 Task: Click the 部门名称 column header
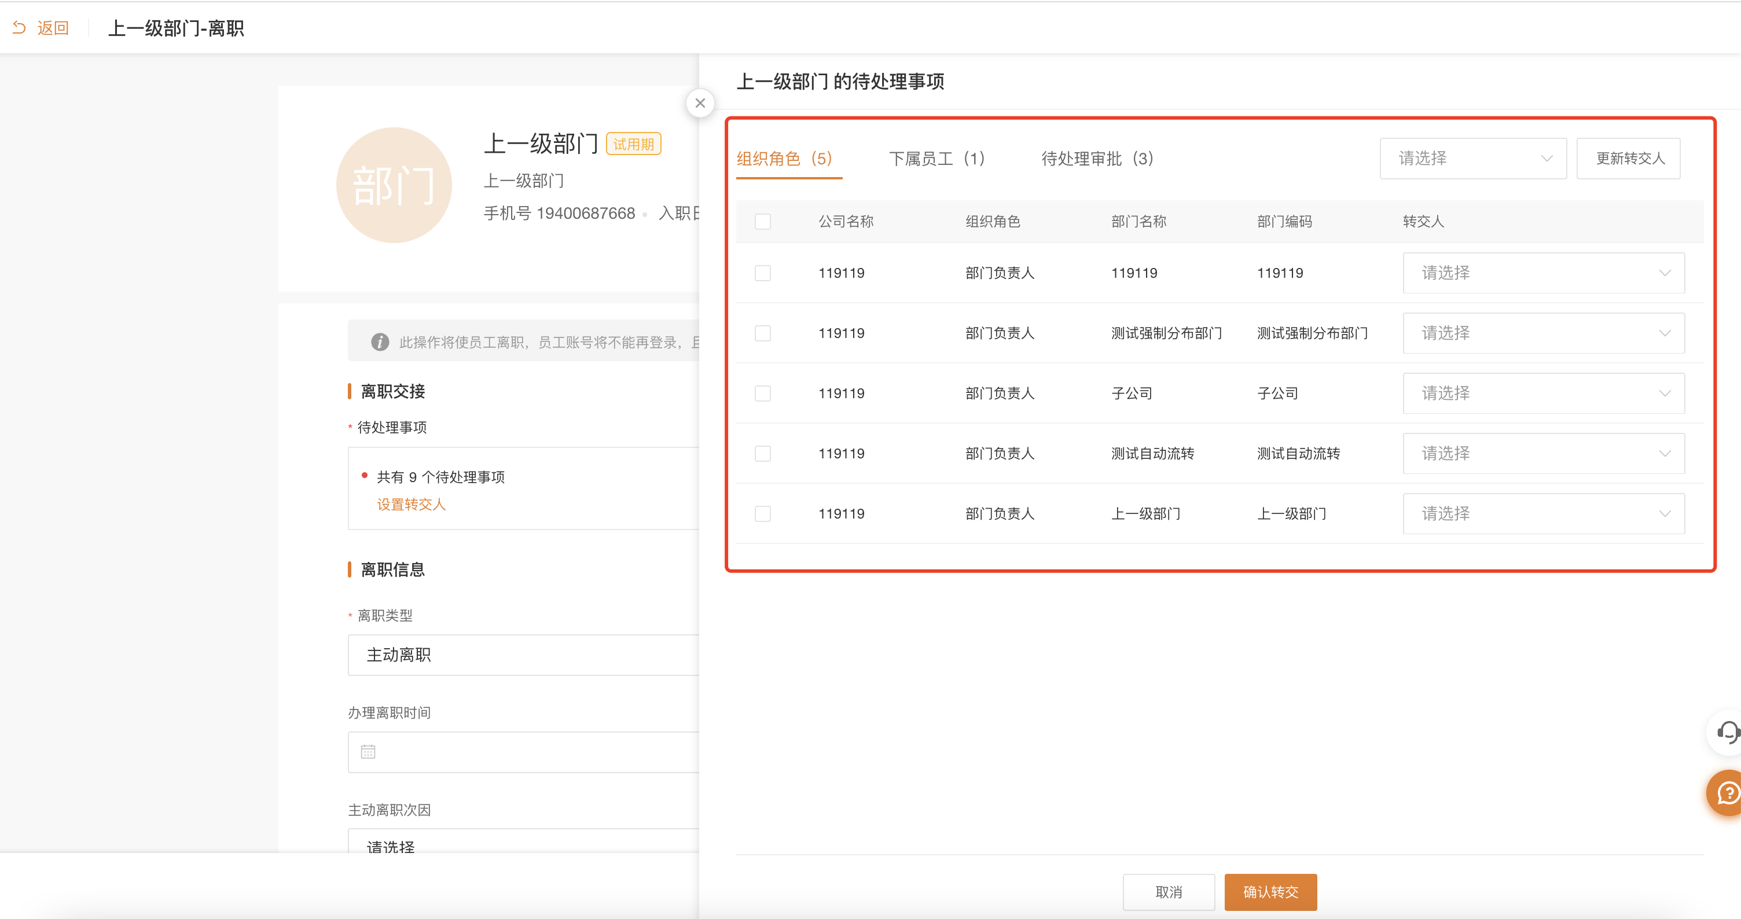(x=1139, y=222)
